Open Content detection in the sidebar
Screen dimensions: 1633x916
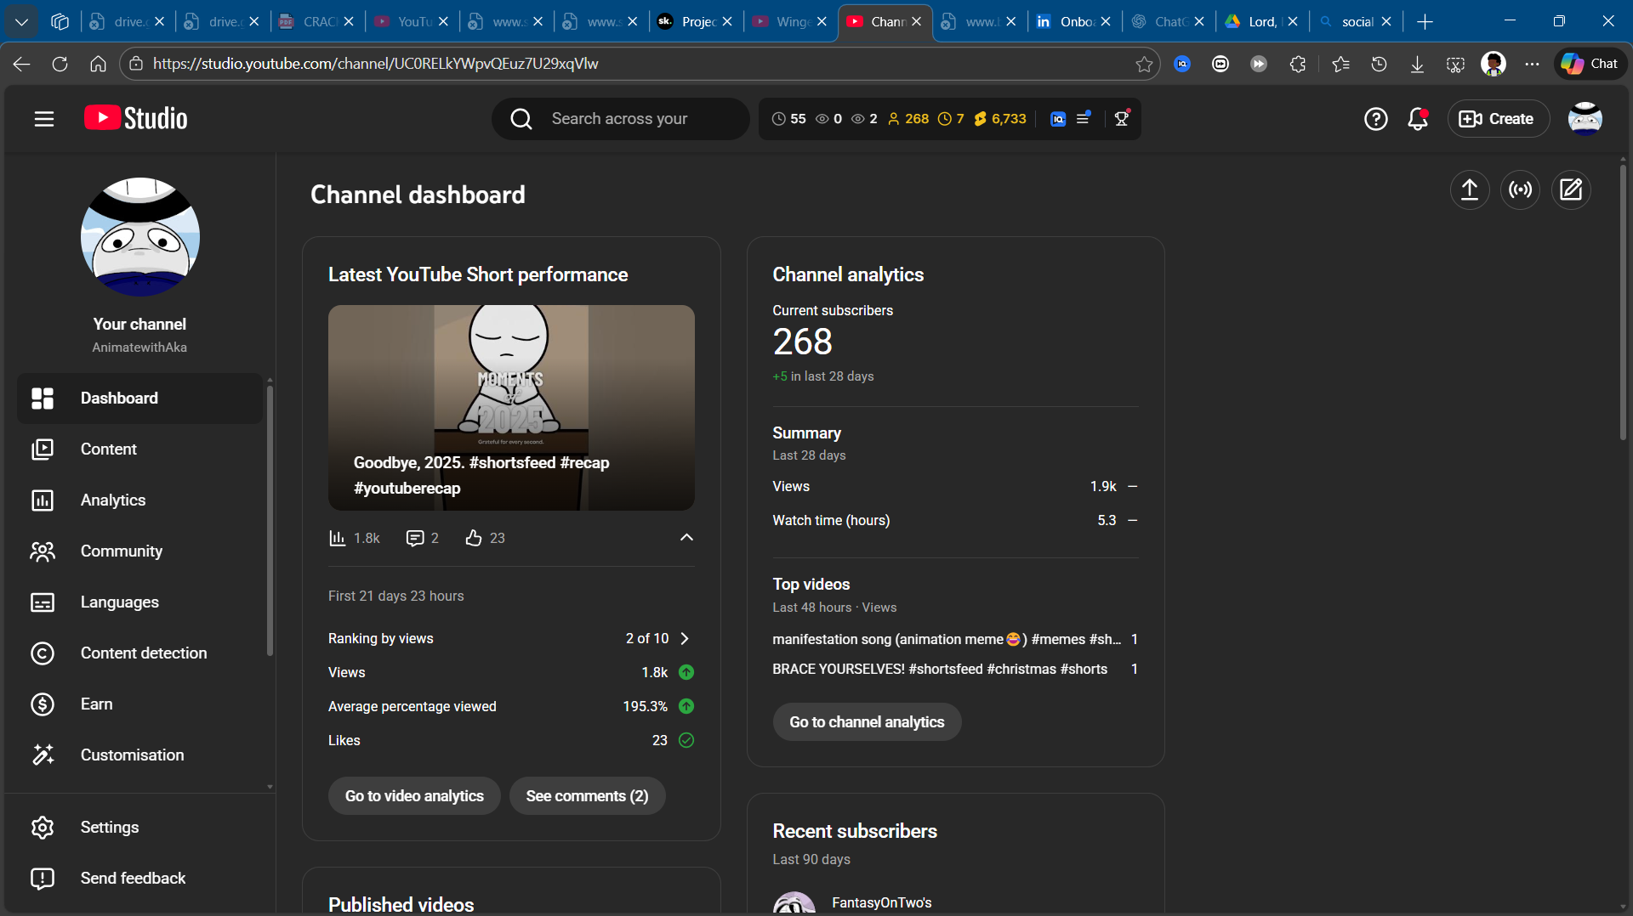point(139,653)
